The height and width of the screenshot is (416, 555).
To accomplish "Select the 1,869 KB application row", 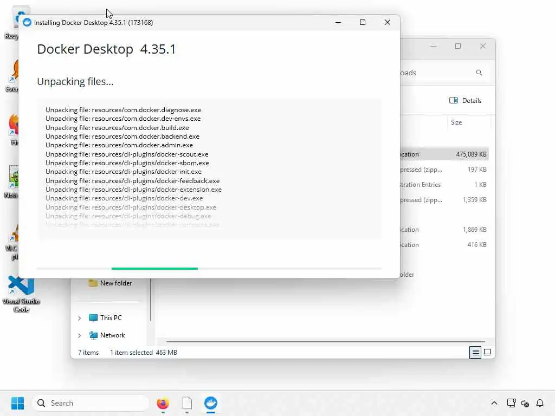I will 445,230.
